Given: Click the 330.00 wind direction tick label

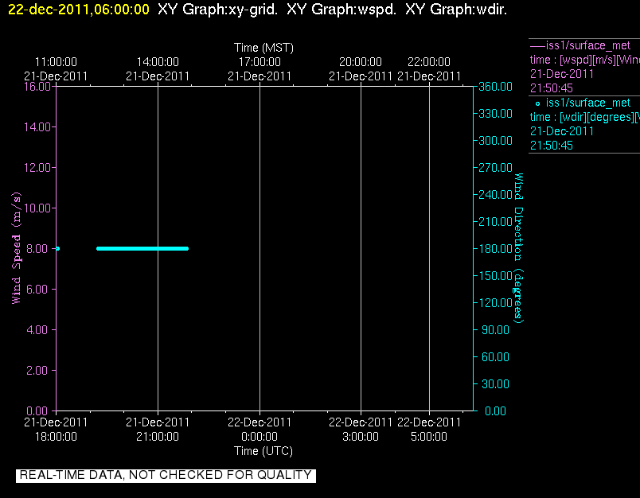Looking at the screenshot, I should coord(495,114).
